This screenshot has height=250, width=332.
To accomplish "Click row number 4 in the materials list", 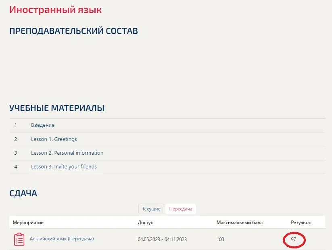I will (x=16, y=166).
